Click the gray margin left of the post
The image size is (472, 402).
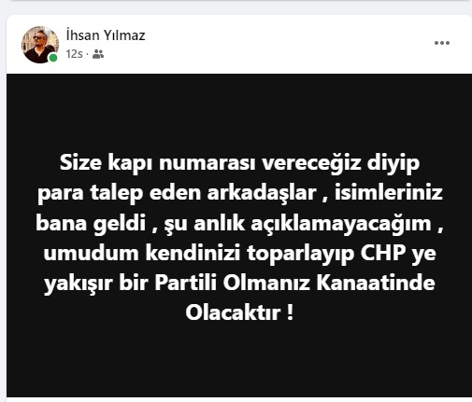[3, 217]
